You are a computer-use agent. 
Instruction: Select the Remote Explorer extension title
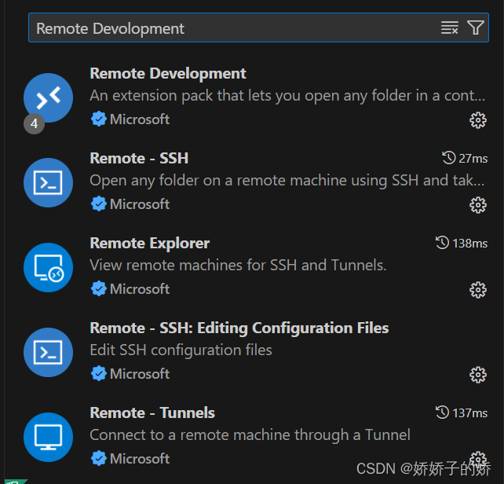(x=149, y=244)
